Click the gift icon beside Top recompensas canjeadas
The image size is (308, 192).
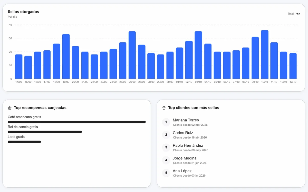[x=10, y=108]
